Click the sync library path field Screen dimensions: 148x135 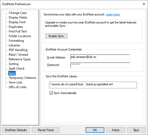pos(93,85)
